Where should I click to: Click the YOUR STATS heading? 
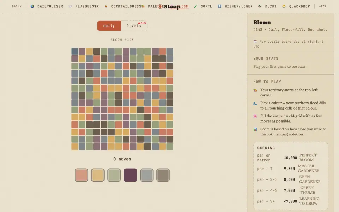pyautogui.click(x=266, y=58)
